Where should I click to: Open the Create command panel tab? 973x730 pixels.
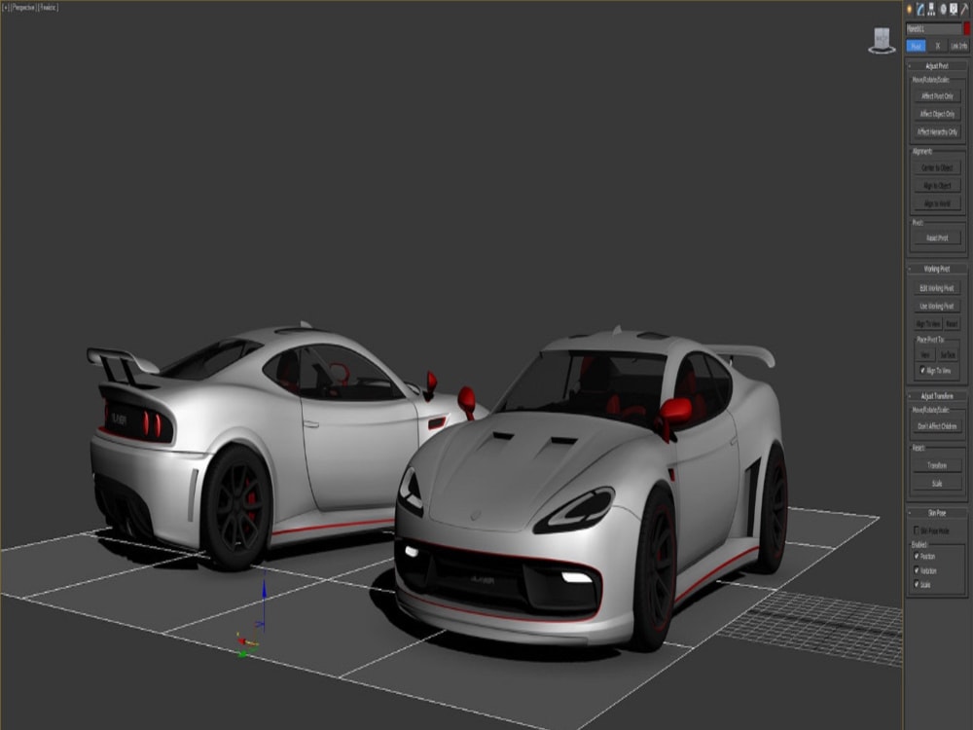[910, 9]
